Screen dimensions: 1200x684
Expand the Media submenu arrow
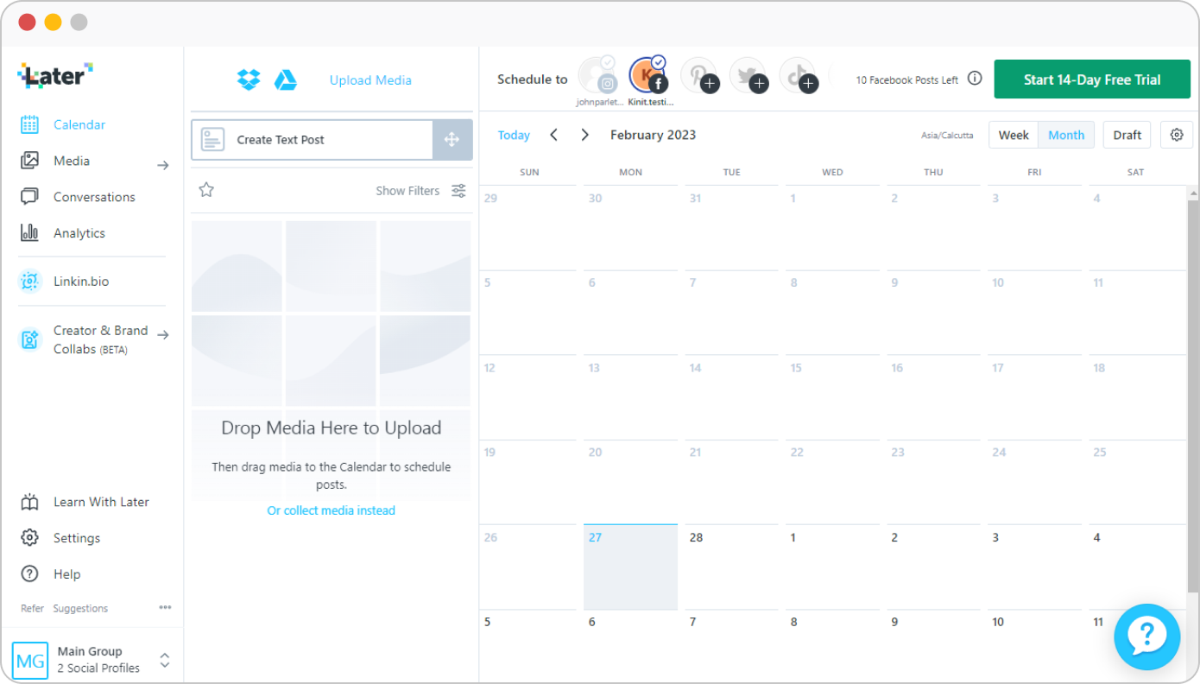point(163,165)
